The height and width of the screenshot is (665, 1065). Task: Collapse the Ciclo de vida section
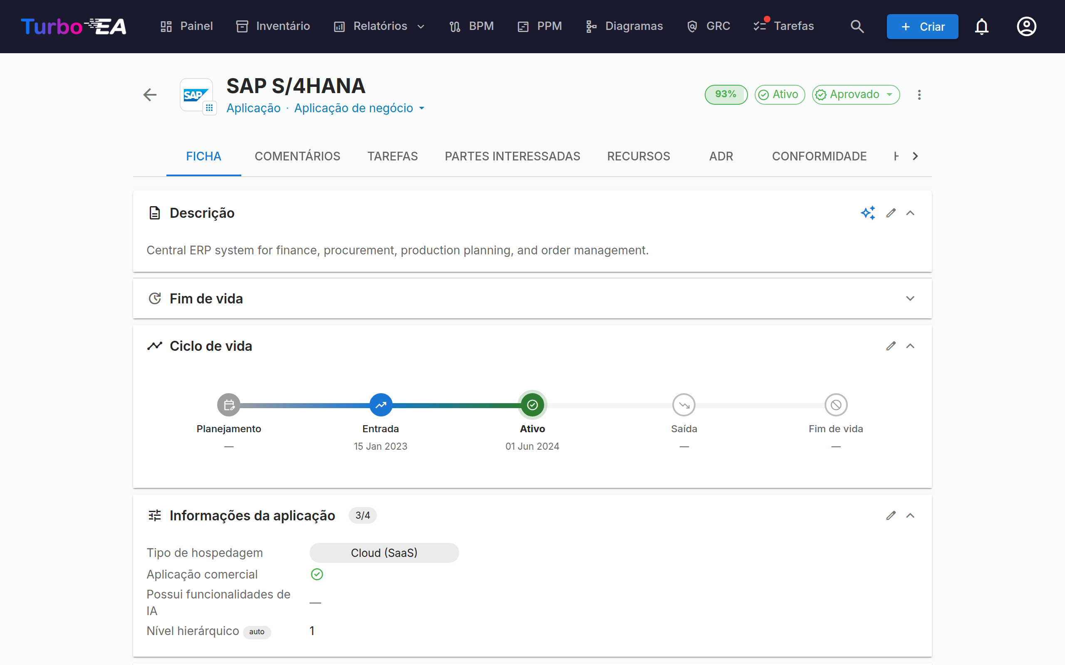click(910, 346)
